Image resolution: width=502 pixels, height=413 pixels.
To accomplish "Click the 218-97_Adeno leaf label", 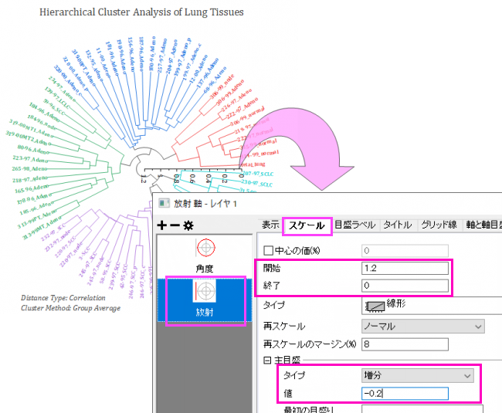I will click(x=30, y=179).
